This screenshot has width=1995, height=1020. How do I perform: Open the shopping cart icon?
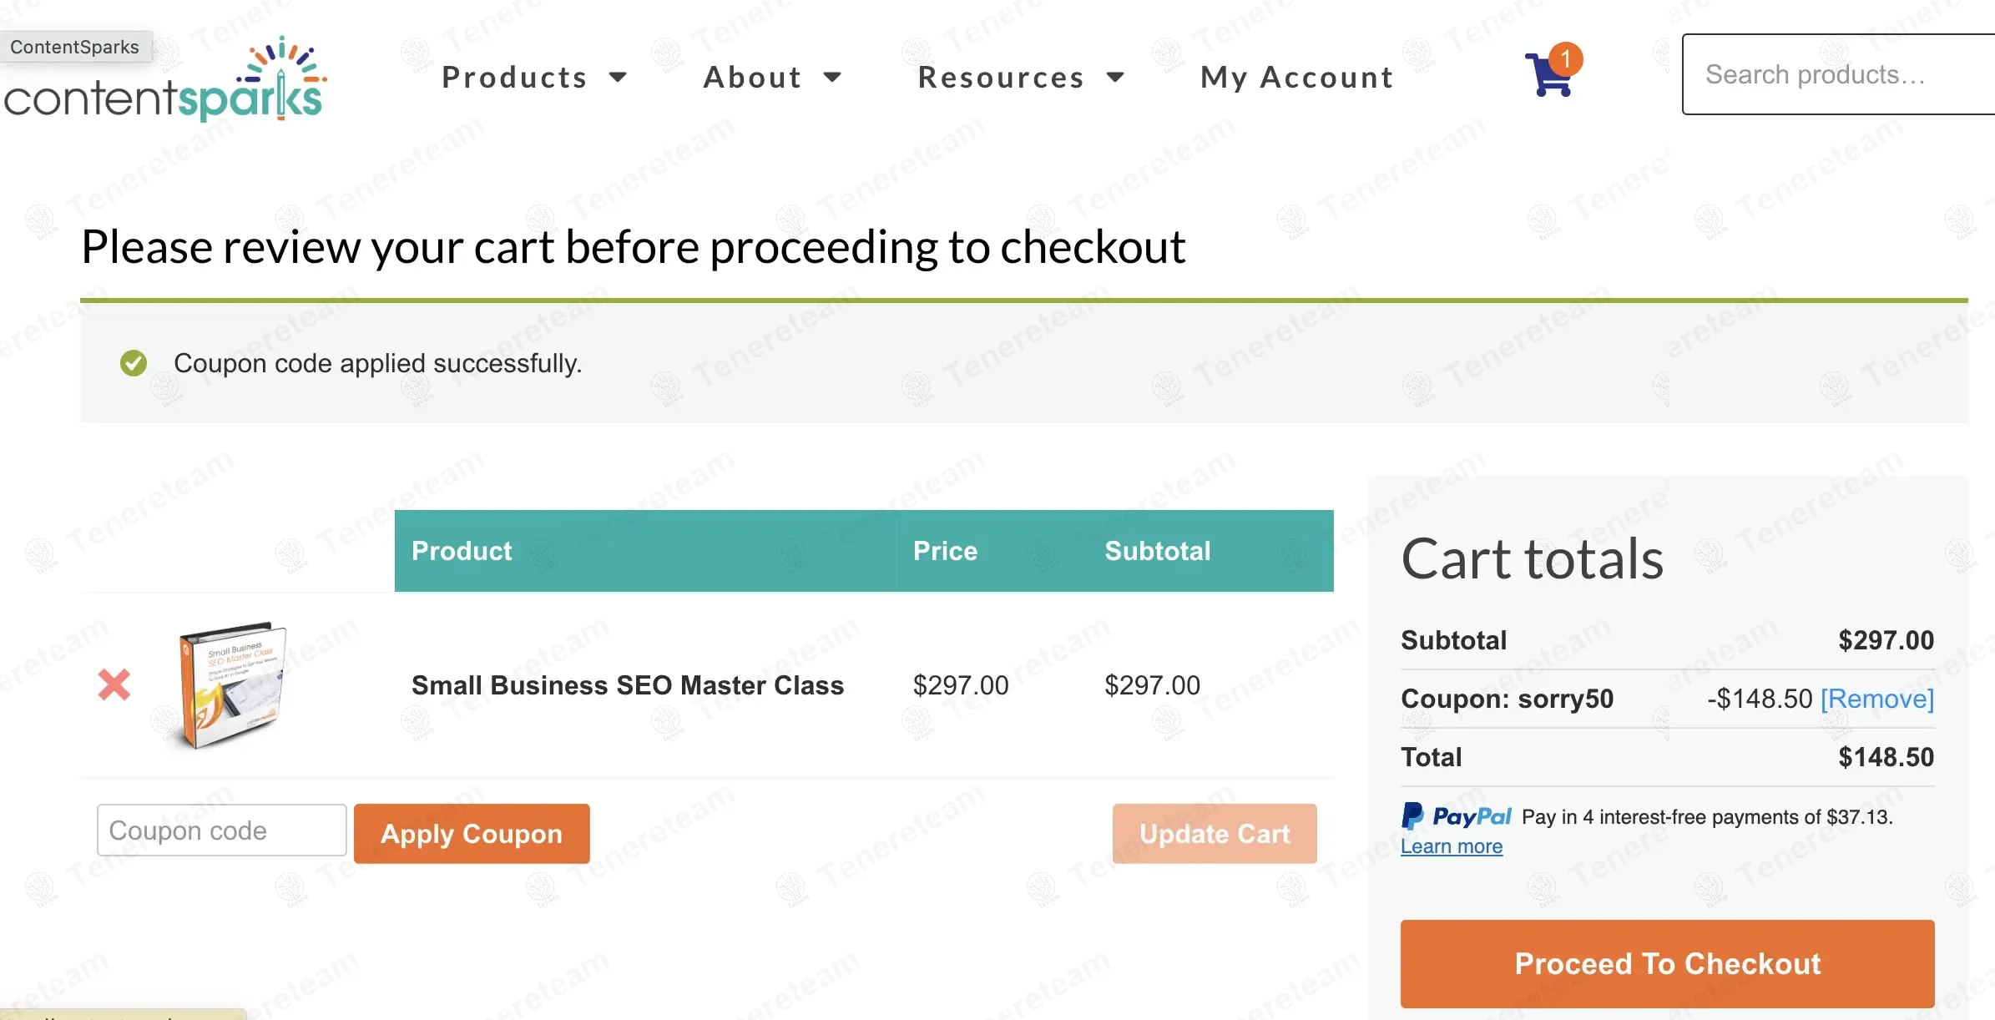click(x=1549, y=75)
